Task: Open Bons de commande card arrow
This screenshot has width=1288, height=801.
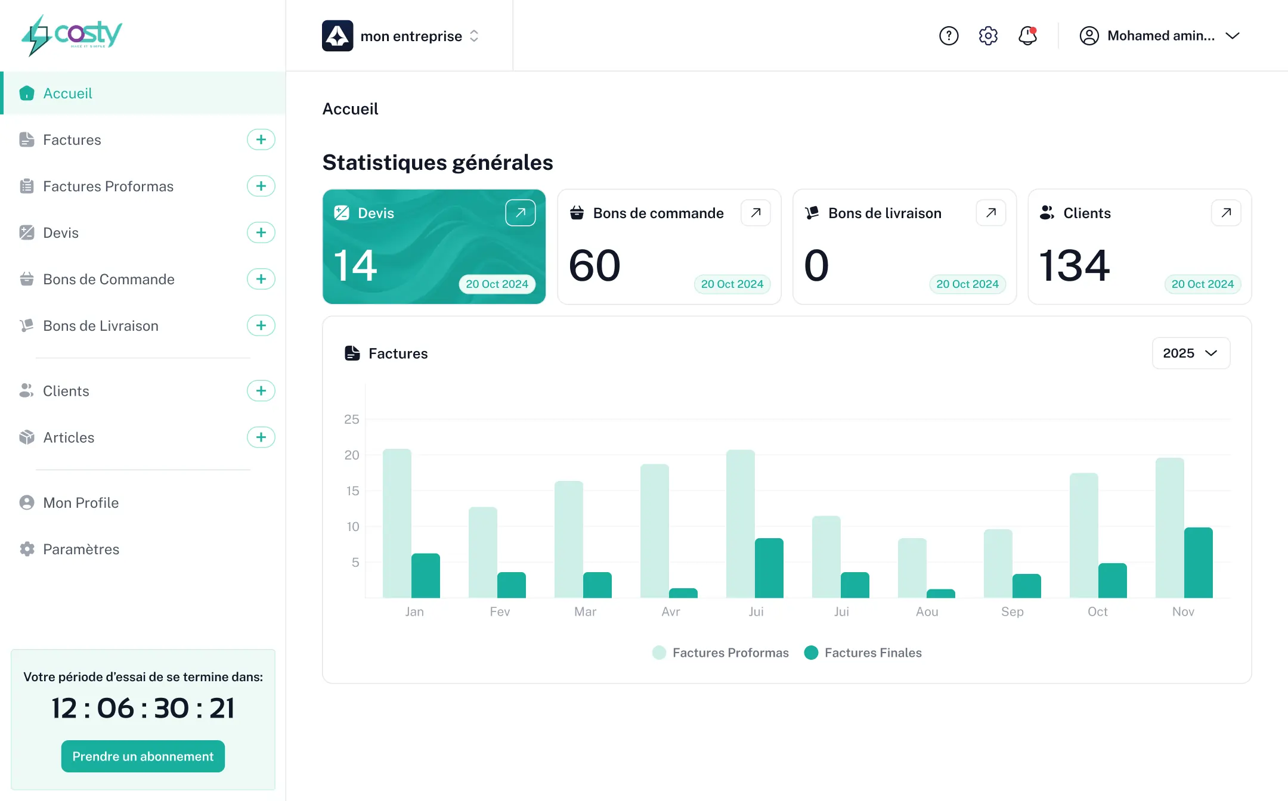Action: coord(756,213)
